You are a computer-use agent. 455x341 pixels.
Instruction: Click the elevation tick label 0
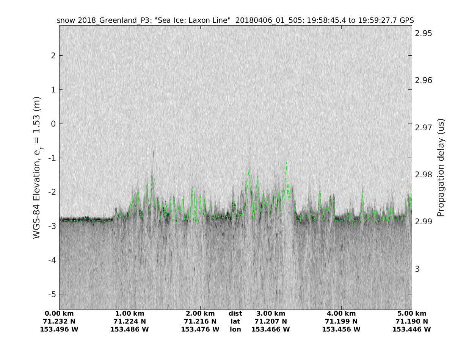tap(52, 124)
